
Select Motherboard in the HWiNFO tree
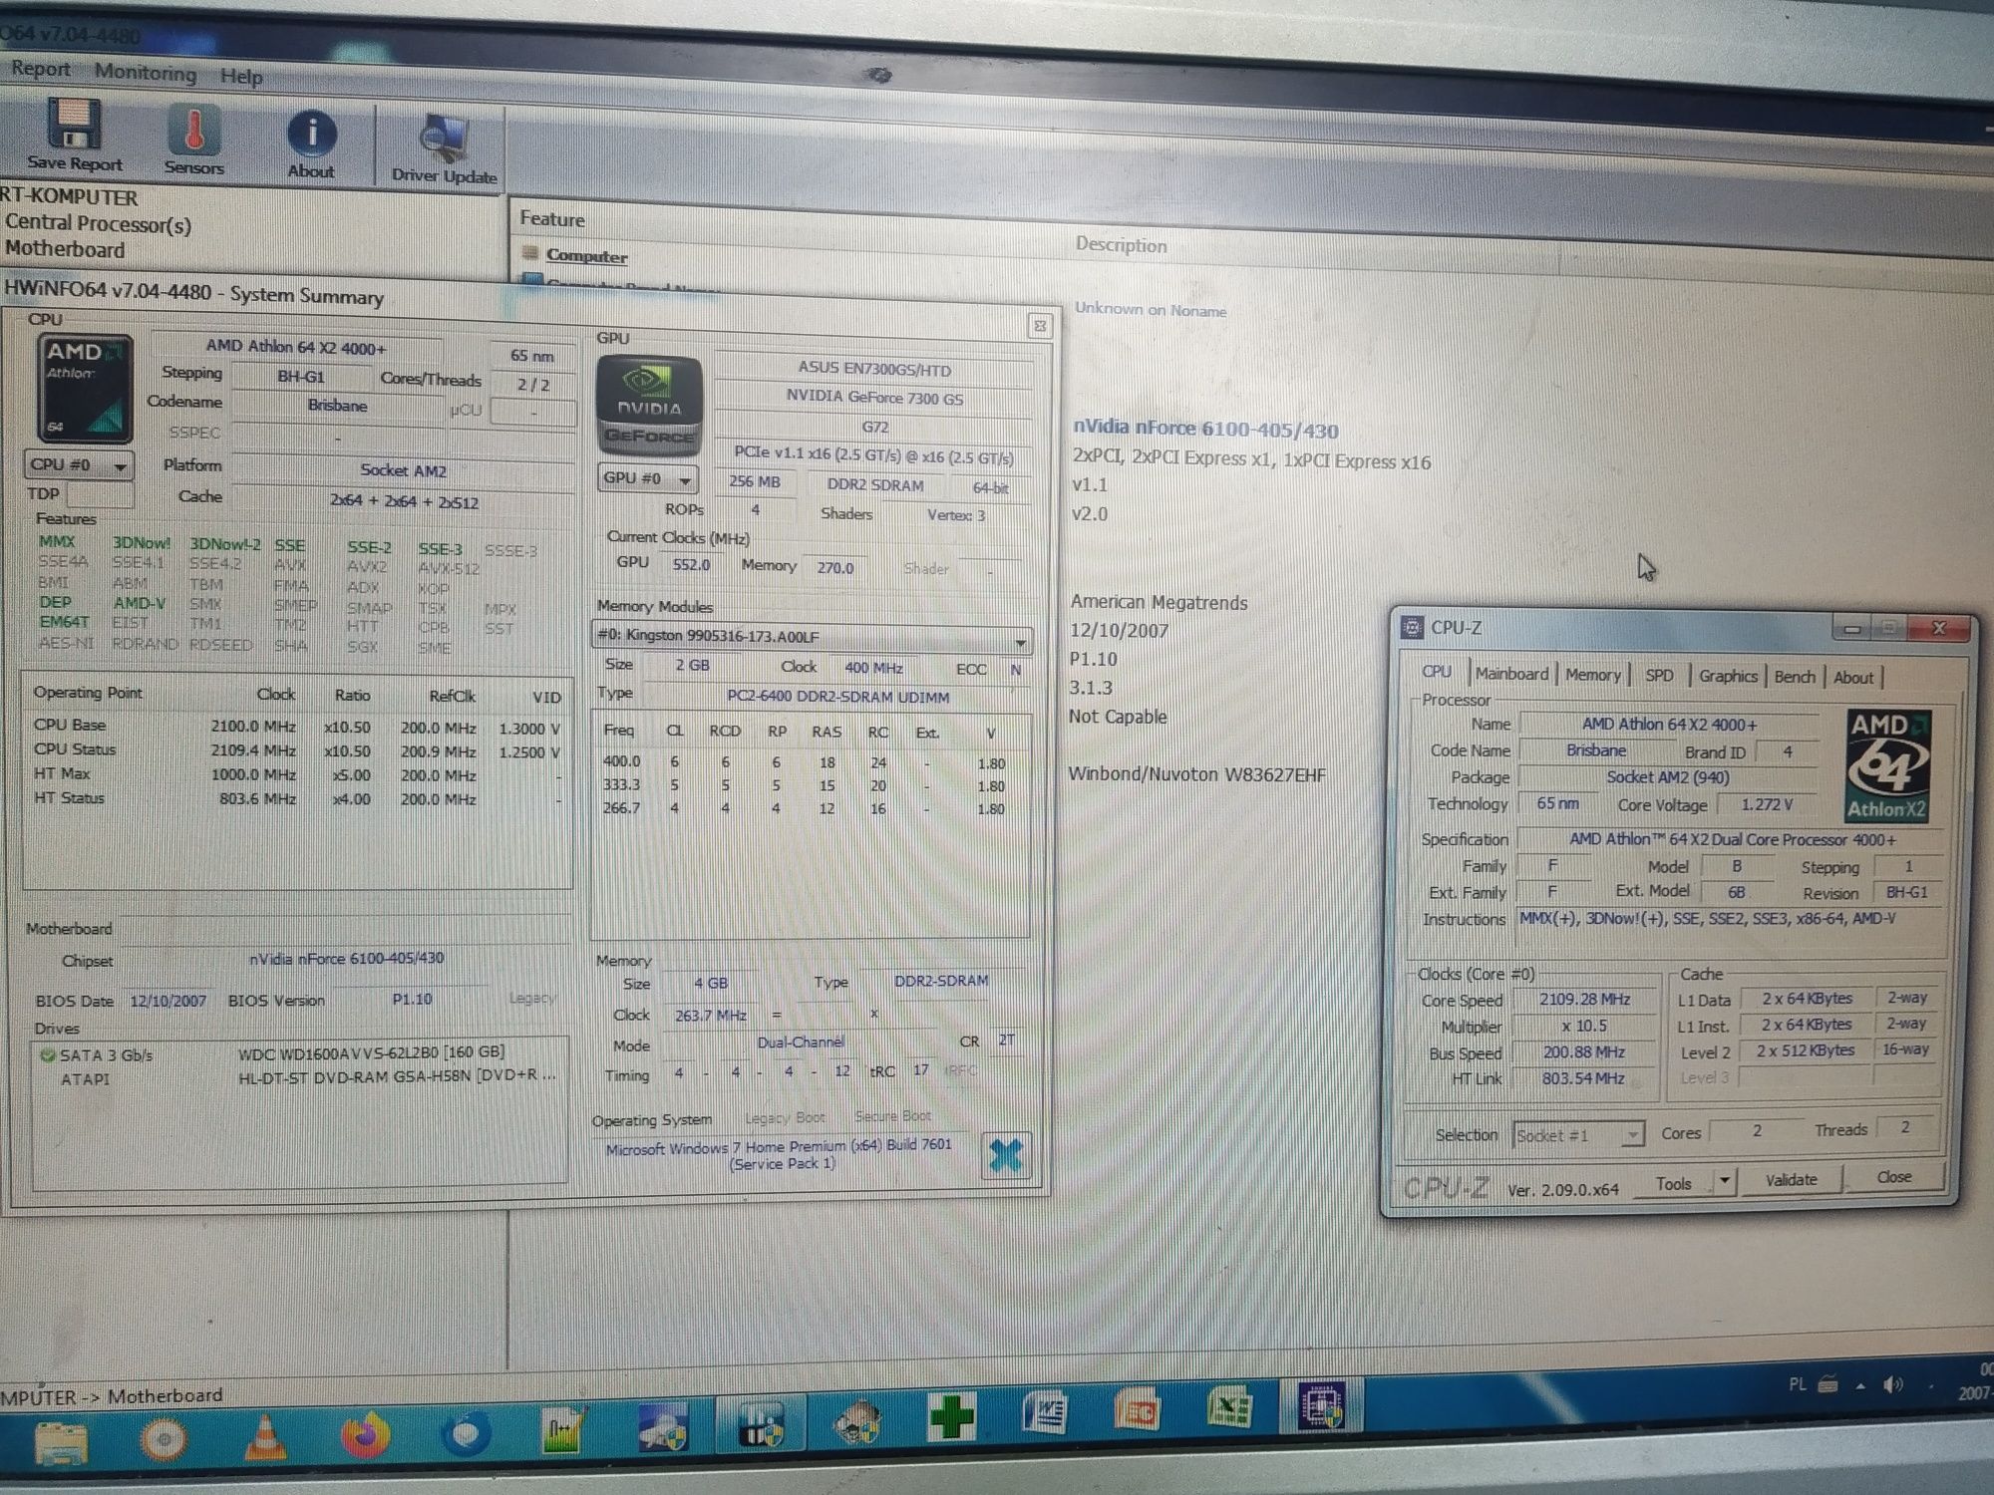tap(65, 249)
